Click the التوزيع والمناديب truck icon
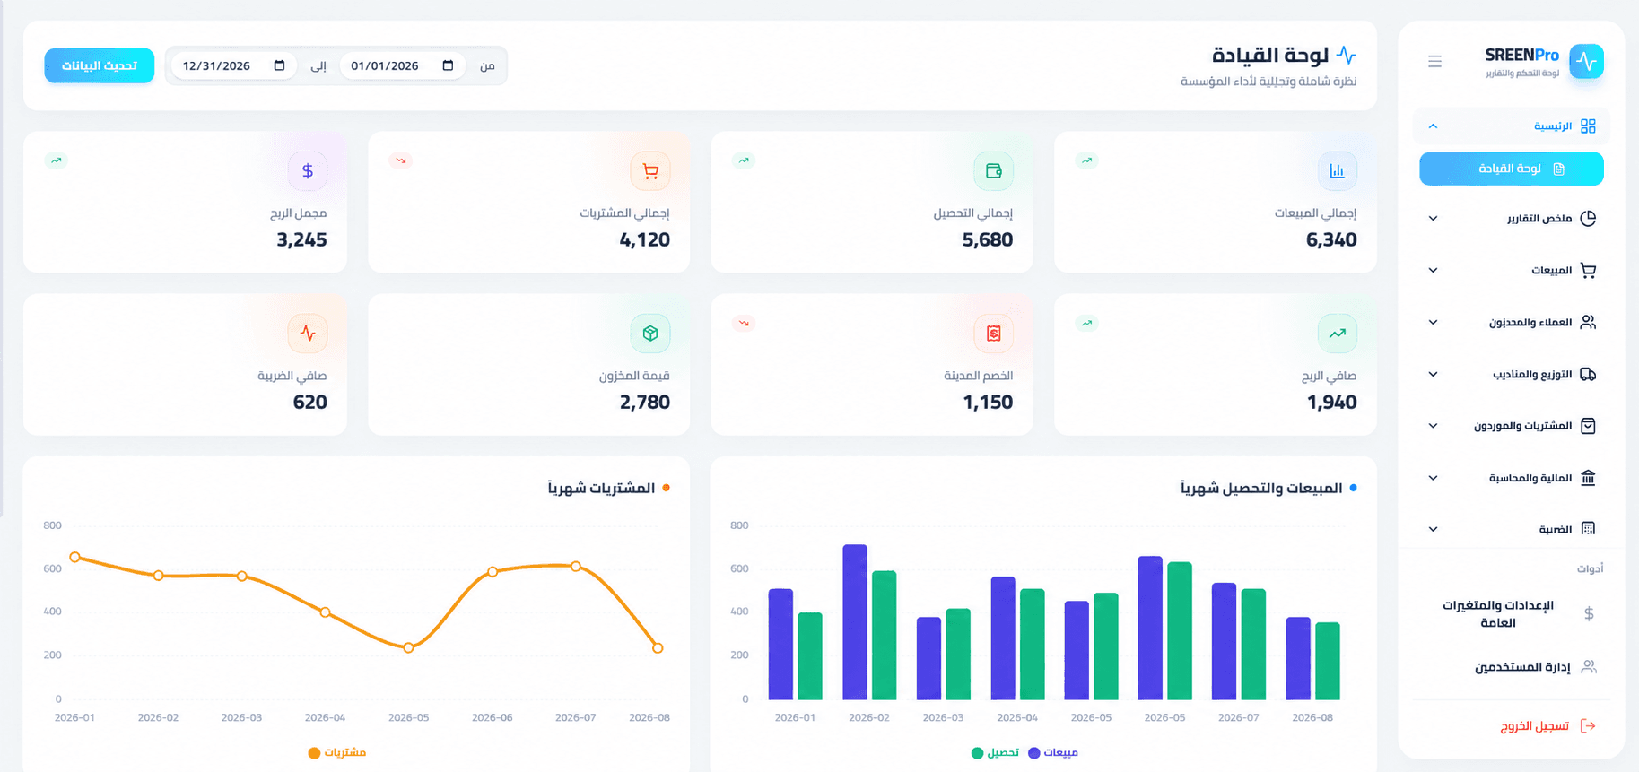Viewport: 1639px width, 772px height. click(x=1588, y=374)
